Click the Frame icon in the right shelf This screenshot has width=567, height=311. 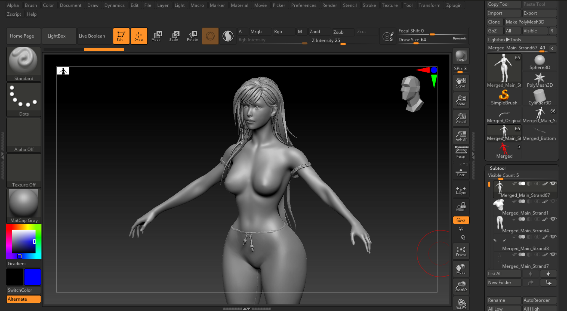pyautogui.click(x=461, y=251)
